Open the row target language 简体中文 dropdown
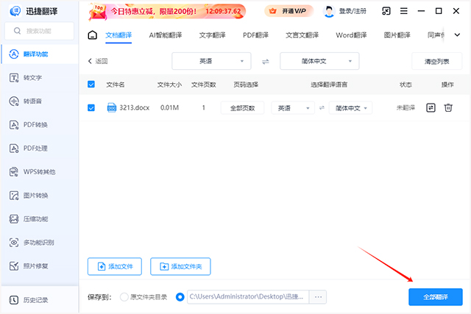This screenshot has height=314, width=471. coord(350,108)
